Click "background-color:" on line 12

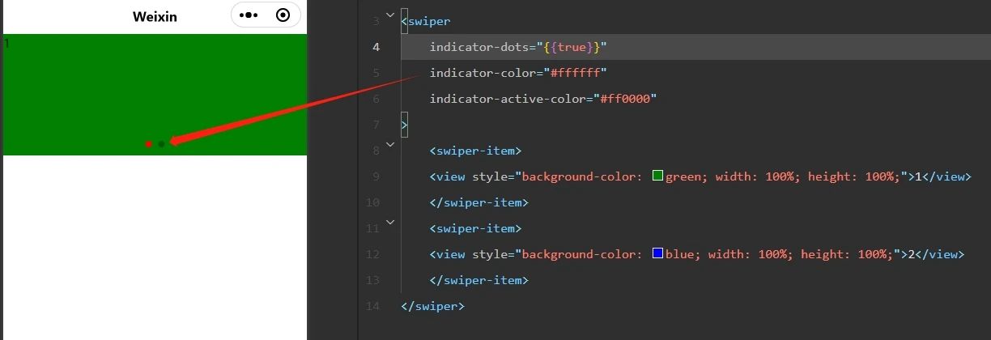point(582,254)
